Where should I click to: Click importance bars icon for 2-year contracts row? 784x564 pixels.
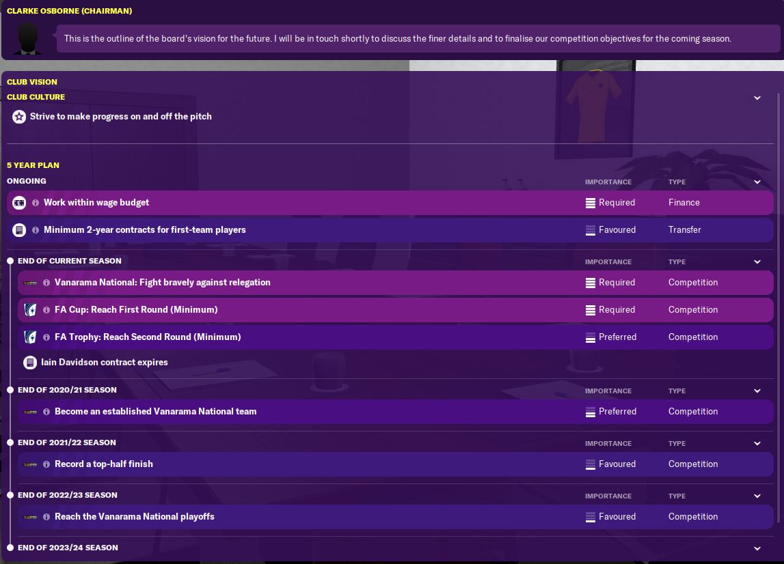pos(591,230)
